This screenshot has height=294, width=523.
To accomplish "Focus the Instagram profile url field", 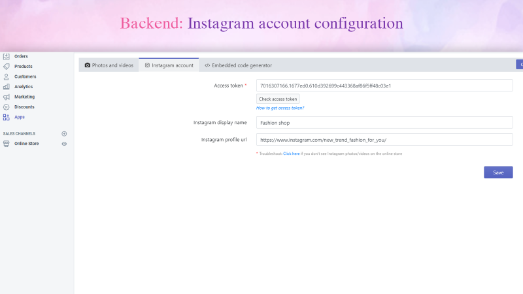I will [384, 140].
